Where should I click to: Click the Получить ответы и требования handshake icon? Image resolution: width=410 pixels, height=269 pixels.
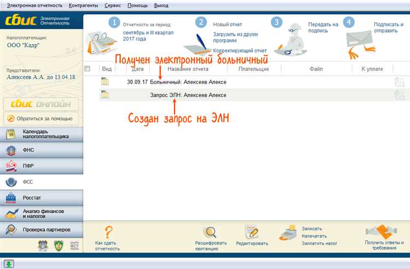click(x=382, y=231)
